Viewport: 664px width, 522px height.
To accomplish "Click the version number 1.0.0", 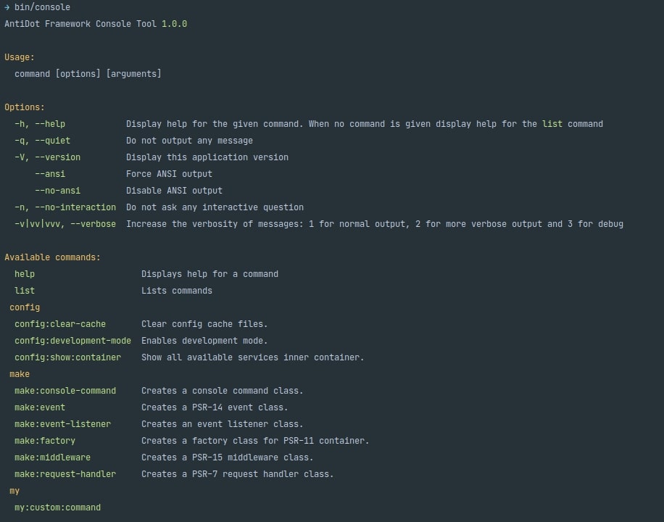I will 175,24.
